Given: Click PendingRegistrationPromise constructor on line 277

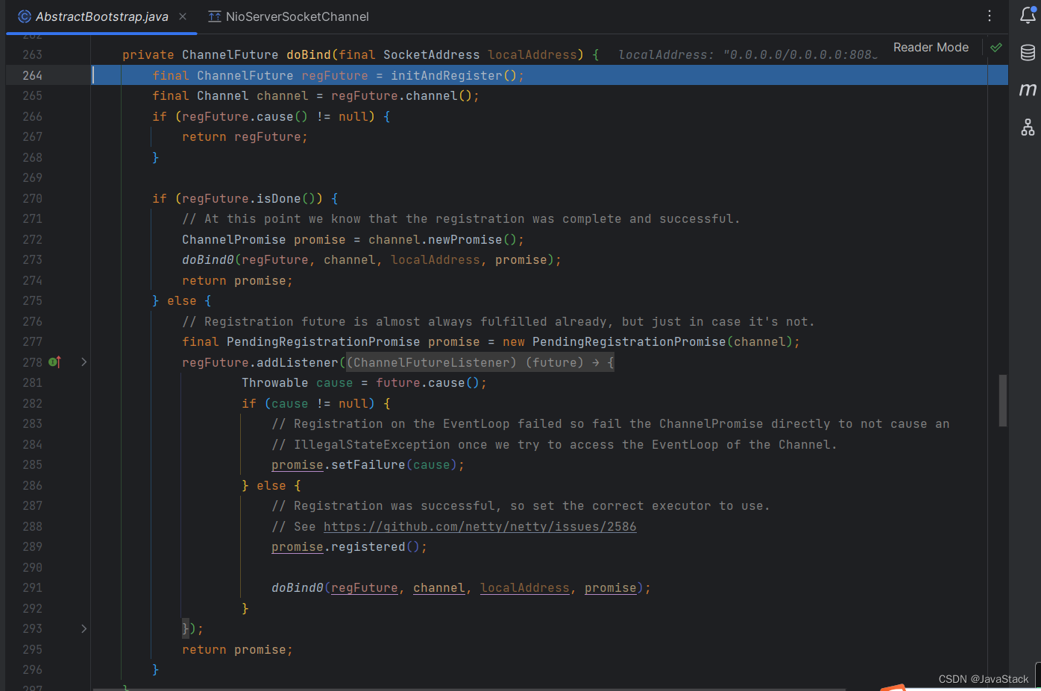Looking at the screenshot, I should click(629, 342).
